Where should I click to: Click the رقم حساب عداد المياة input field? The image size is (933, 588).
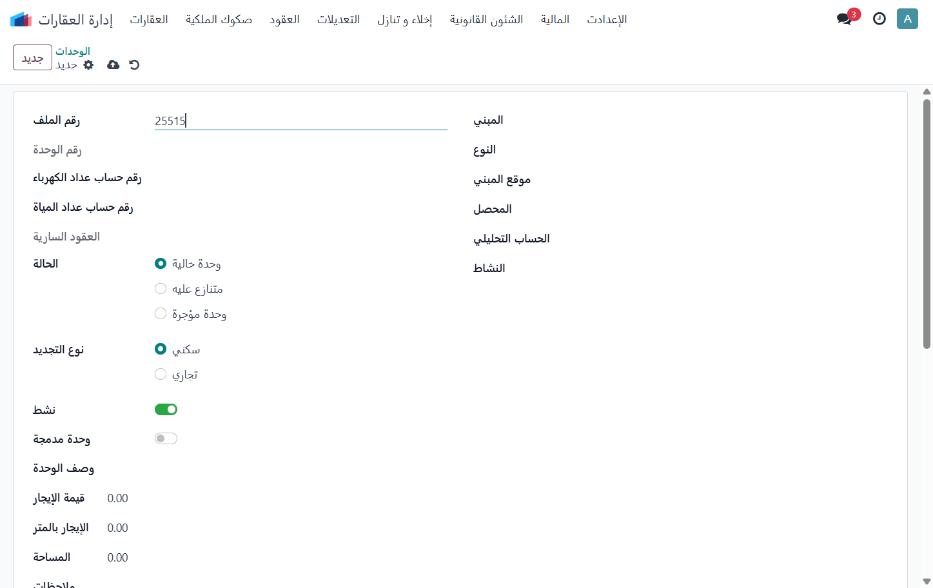[x=301, y=208]
